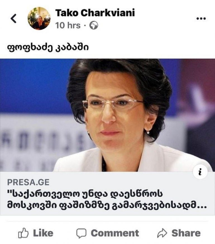Screen dimensions: 215x244
Task: Click the Like text label
Action: (x=43, y=233)
